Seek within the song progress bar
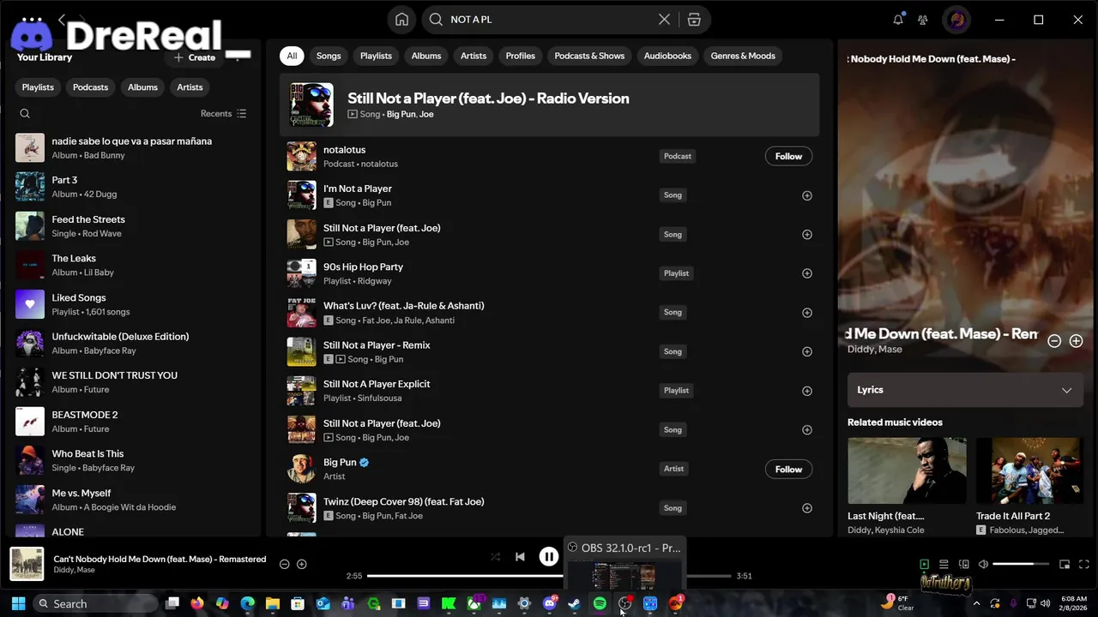The height and width of the screenshot is (617, 1098). [549, 576]
